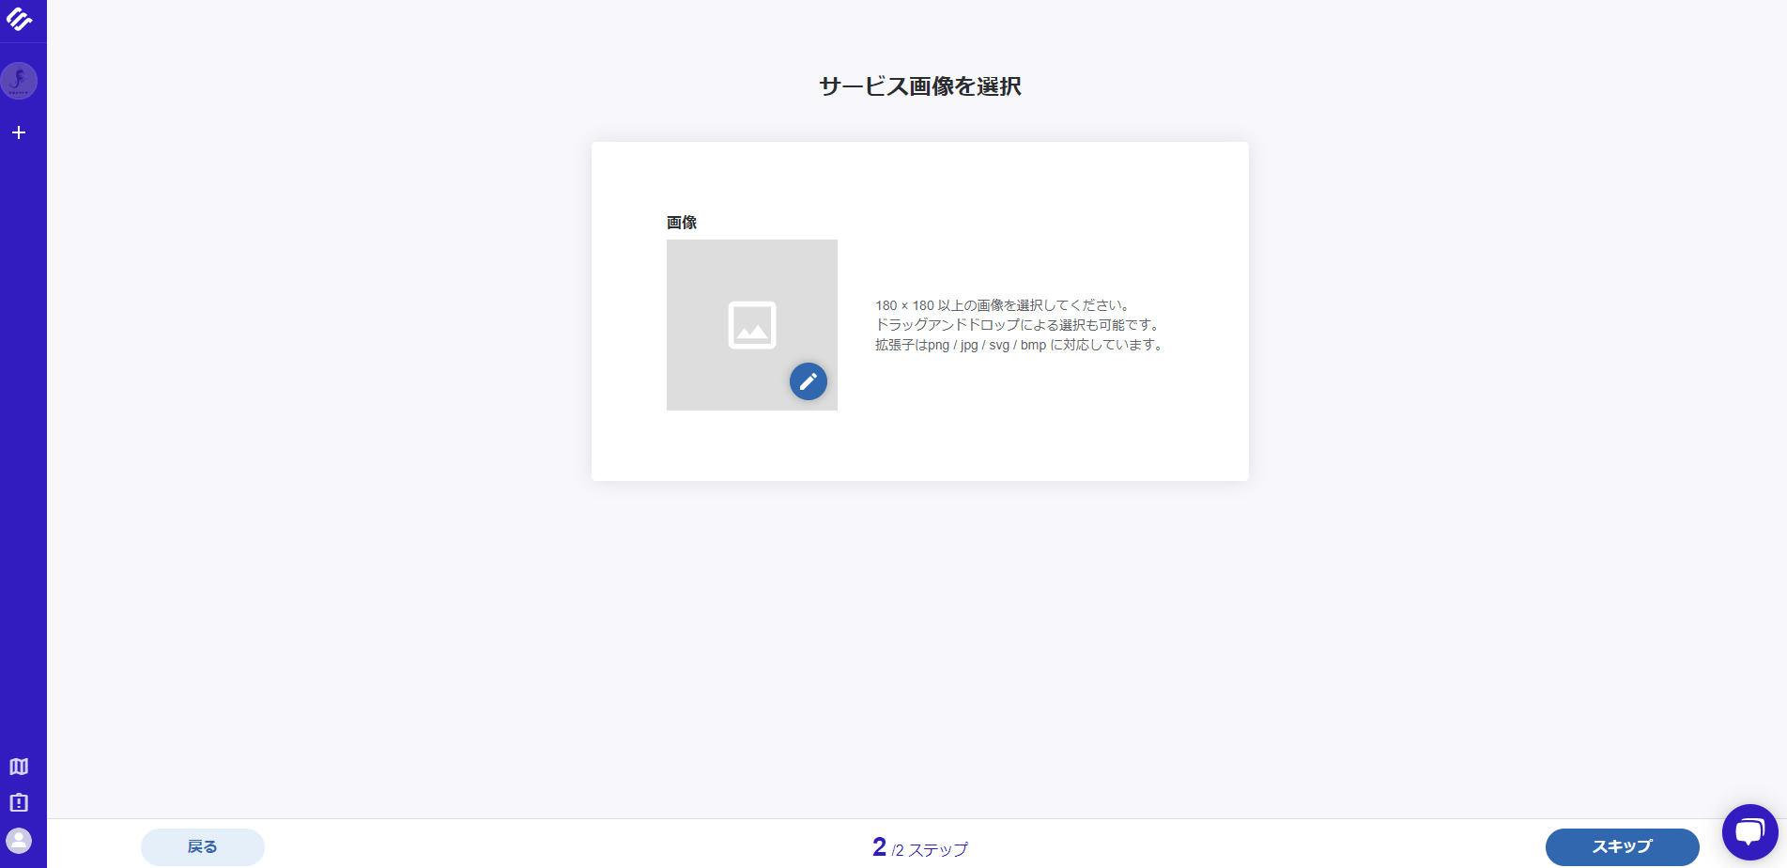Image resolution: width=1787 pixels, height=868 pixels.
Task: Open the map icon in the sidebar
Action: [x=19, y=767]
